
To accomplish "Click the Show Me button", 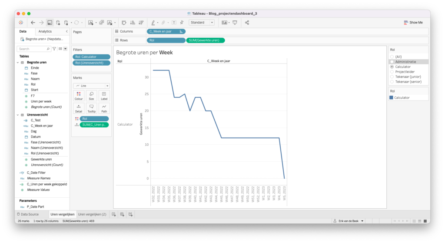I will point(413,23).
